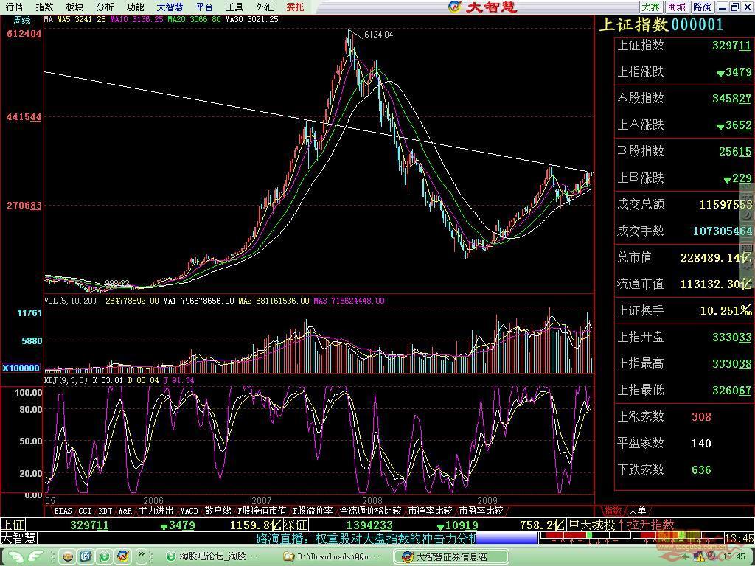Switch to the KDJ indicator tab
755x566 pixels.
[x=105, y=511]
